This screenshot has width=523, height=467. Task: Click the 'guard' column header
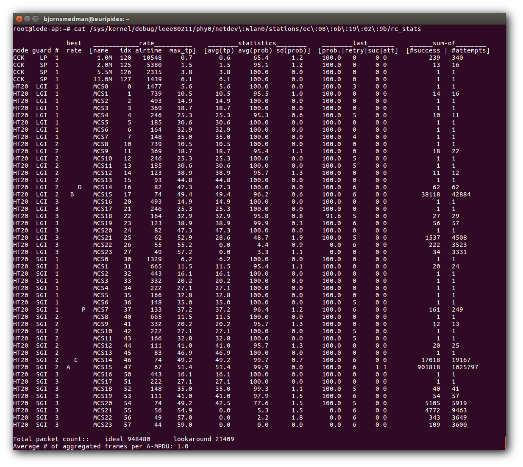(x=42, y=50)
